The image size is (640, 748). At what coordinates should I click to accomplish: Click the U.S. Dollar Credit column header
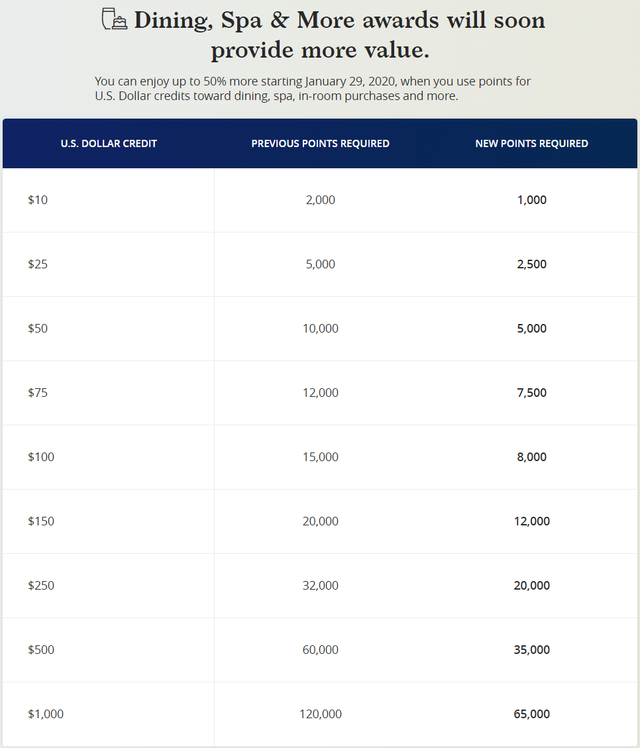109,143
